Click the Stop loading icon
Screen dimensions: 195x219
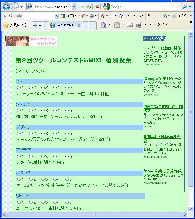[x=97, y=7]
